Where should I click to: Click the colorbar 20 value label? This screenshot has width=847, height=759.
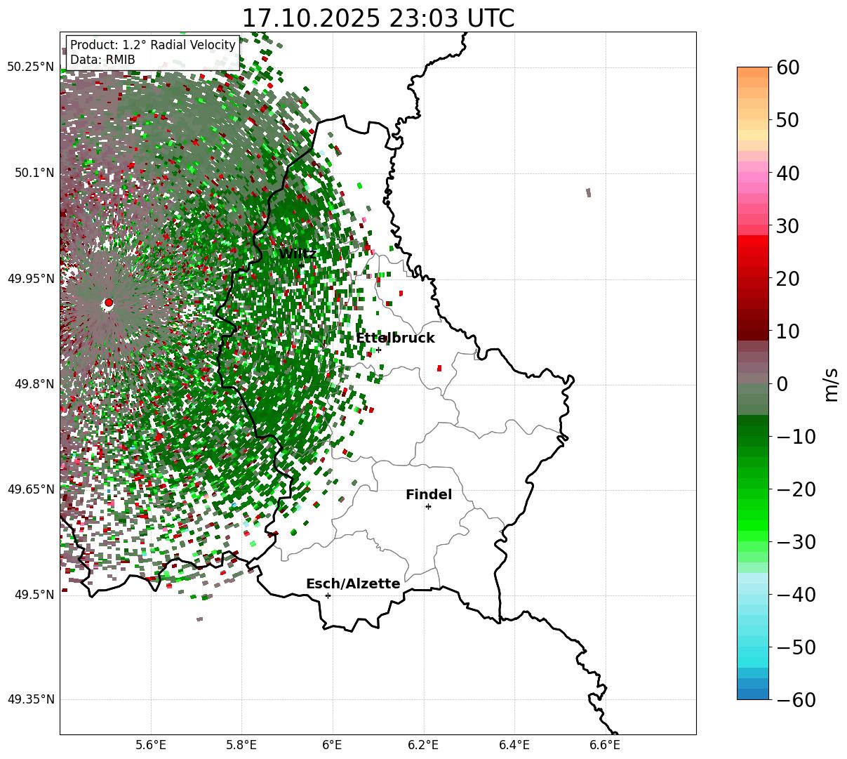point(787,278)
